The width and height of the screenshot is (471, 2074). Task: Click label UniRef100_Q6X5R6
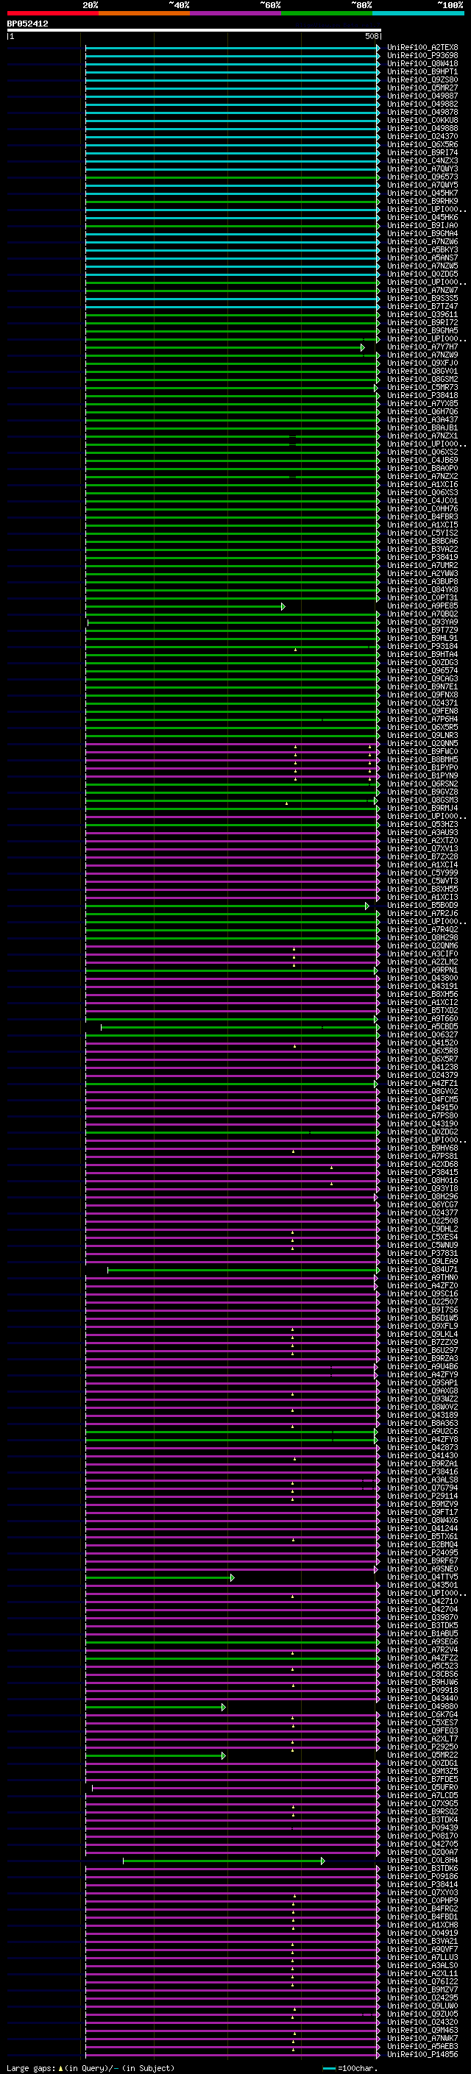(x=422, y=145)
